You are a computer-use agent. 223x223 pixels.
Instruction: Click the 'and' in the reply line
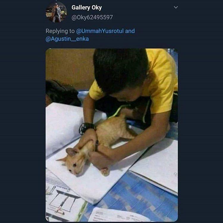click(x=130, y=31)
